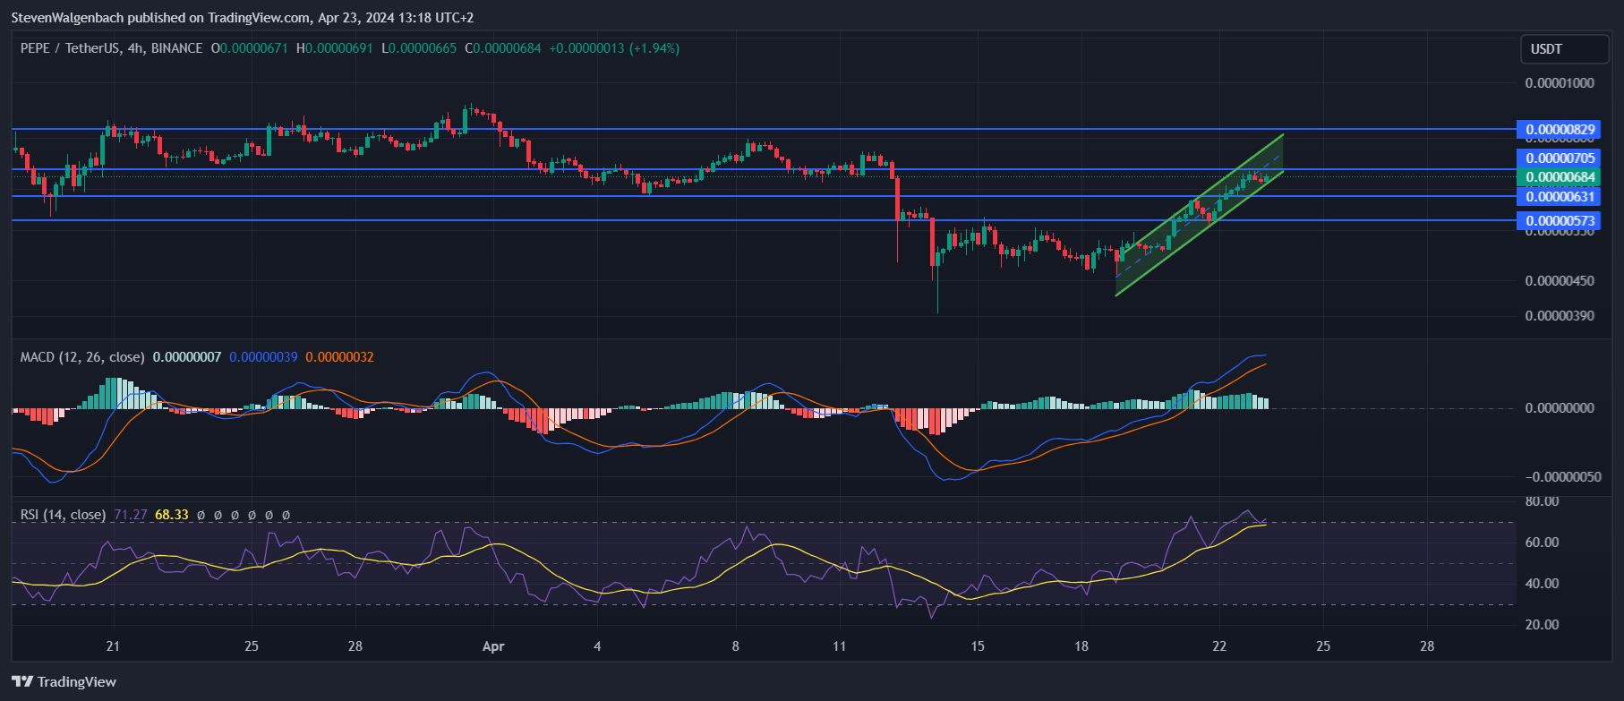
Task: Click the 0.00000000 MACD zero axis label
Action: (1560, 408)
